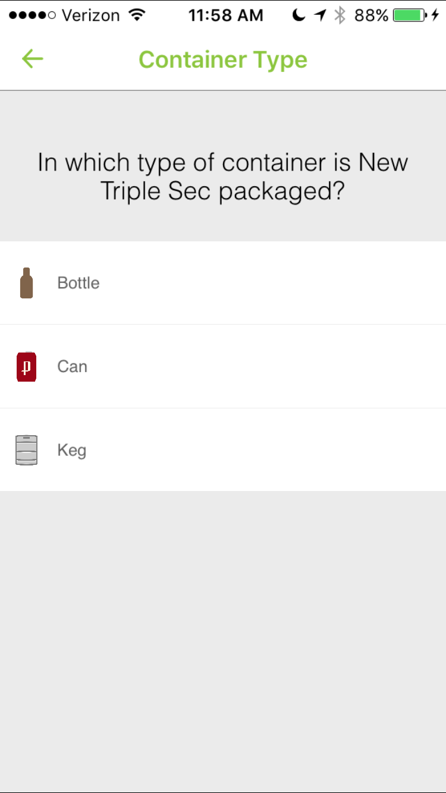
Task: Tap the green battery icon
Action: click(410, 15)
